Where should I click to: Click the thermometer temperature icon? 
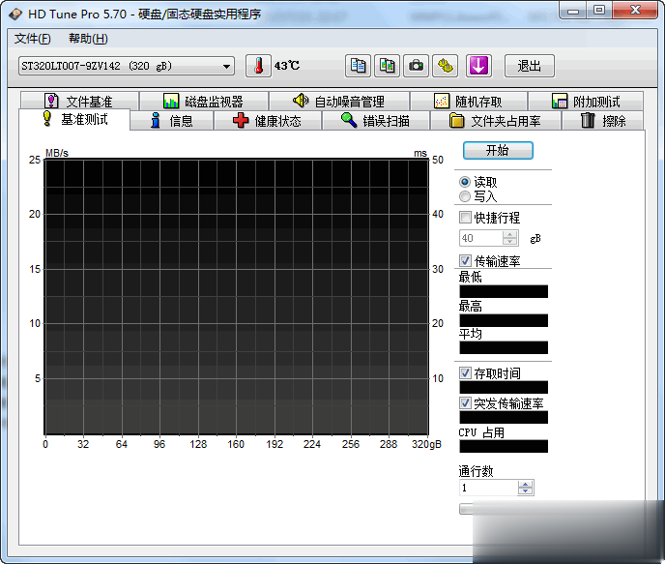(x=258, y=66)
